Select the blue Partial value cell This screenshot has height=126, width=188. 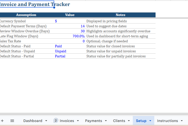point(70,56)
